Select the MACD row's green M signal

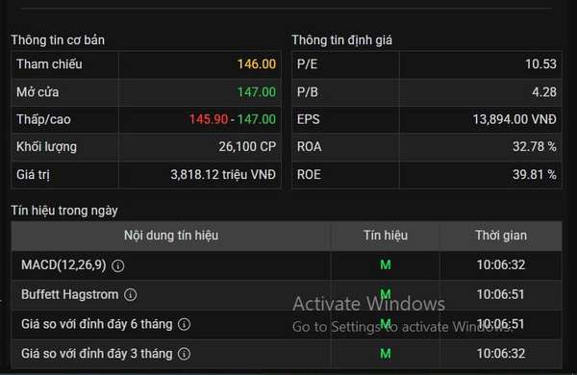(386, 265)
